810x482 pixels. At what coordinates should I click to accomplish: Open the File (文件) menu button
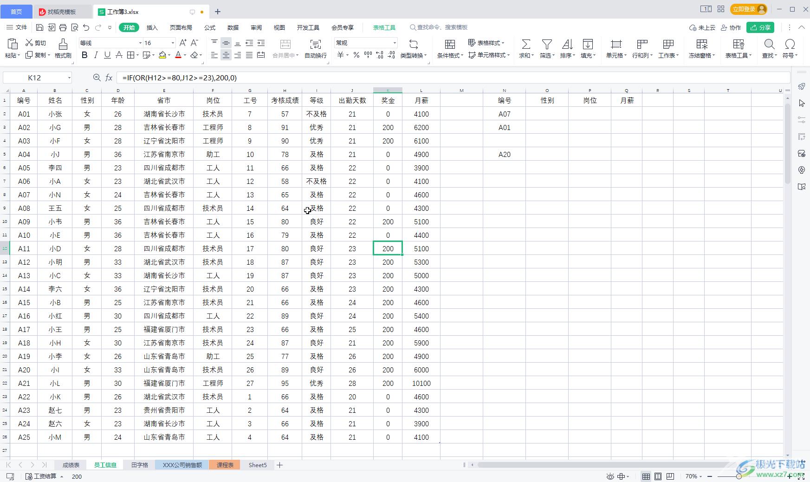pyautogui.click(x=17, y=27)
